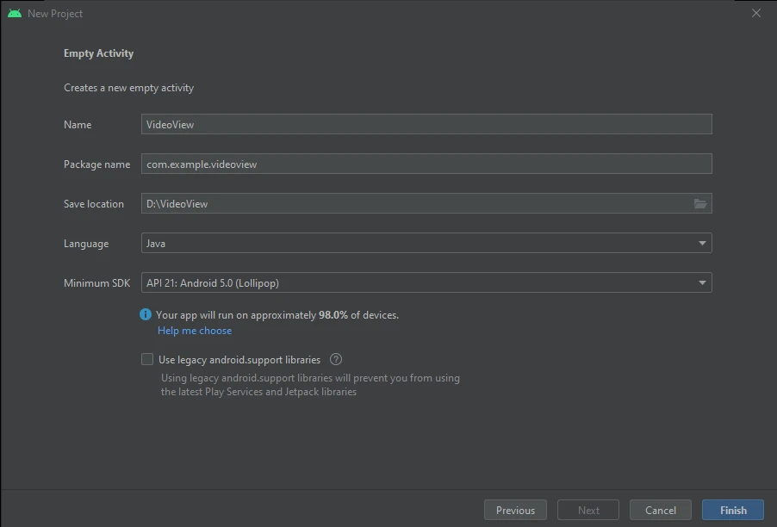
Task: Click the info icon about device coverage
Action: [145, 314]
